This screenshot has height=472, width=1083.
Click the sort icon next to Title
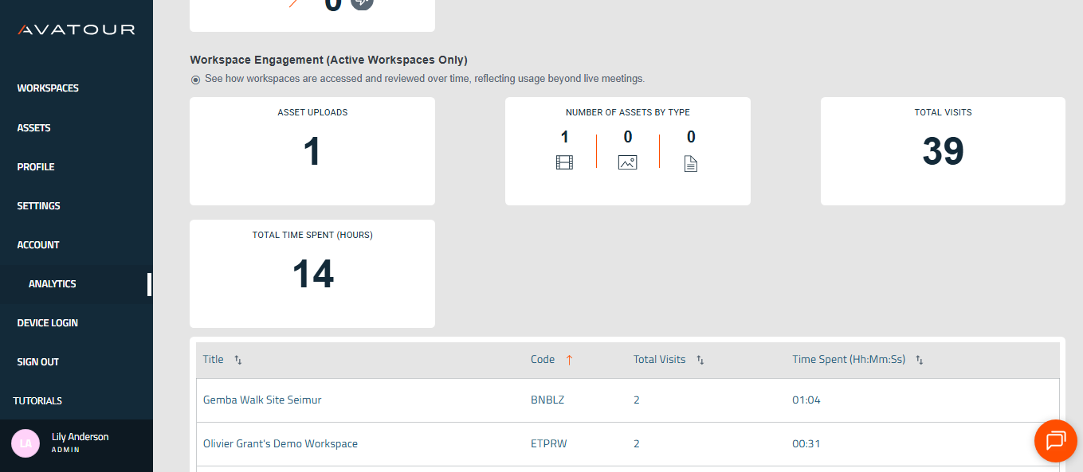(238, 360)
